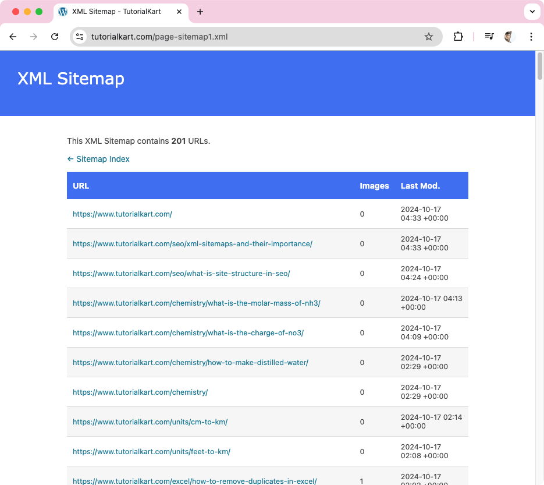Click the disabled forward arrow icon
Viewport: 544px width, 485px height.
click(34, 36)
